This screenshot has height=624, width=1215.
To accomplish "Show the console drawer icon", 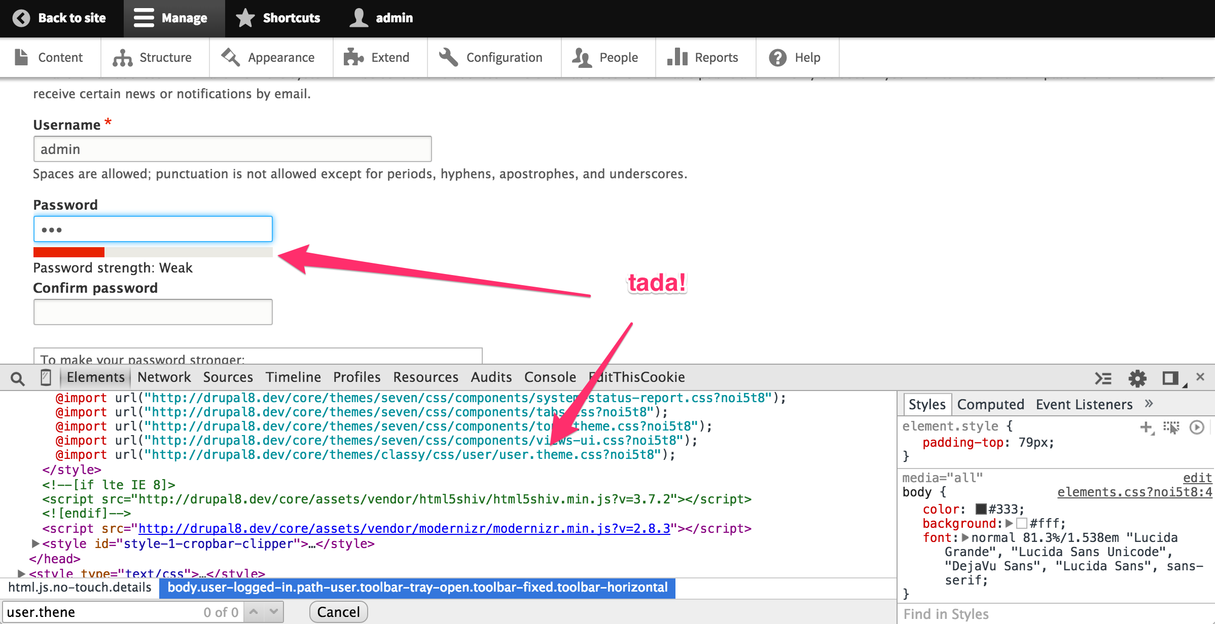I will (1103, 378).
